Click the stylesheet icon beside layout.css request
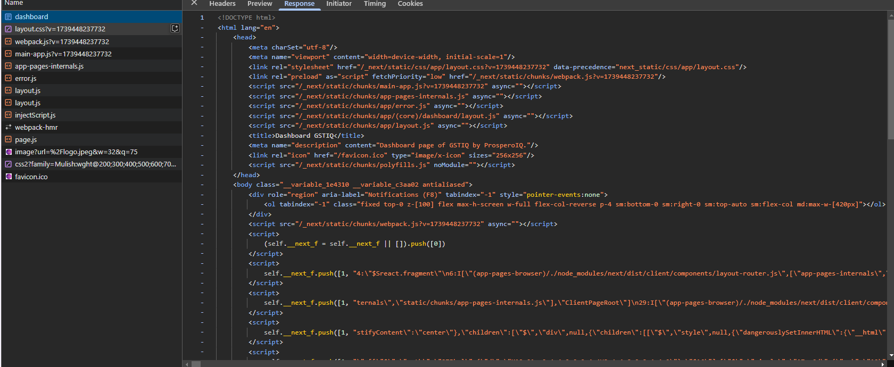The height and width of the screenshot is (367, 894). [9, 29]
